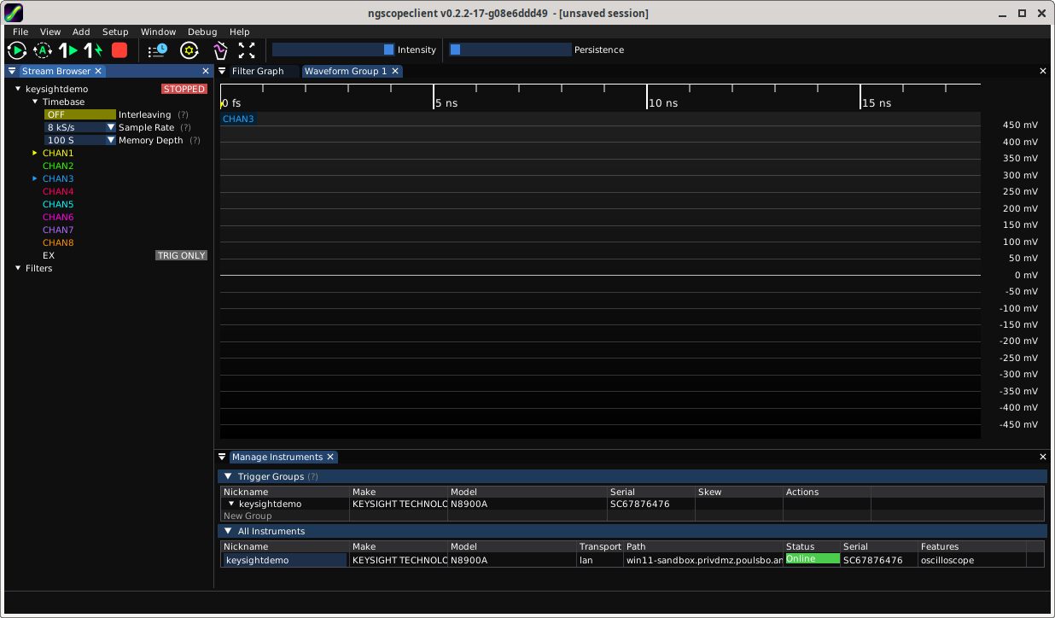Start the normal trigger run button
The image size is (1055, 618).
(16, 50)
